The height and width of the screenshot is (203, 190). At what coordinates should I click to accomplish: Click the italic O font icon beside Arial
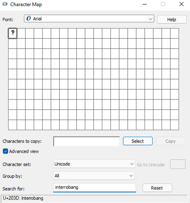point(29,18)
